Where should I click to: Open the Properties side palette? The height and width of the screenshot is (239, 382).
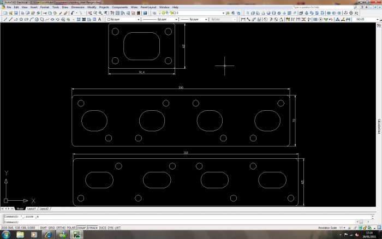(x=379, y=126)
